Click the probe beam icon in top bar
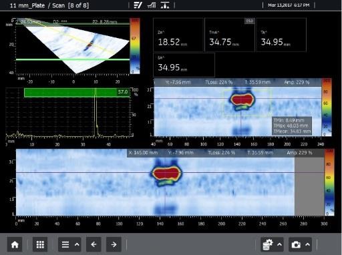Image resolution: width=342 pixels, height=255 pixels. point(165,5)
